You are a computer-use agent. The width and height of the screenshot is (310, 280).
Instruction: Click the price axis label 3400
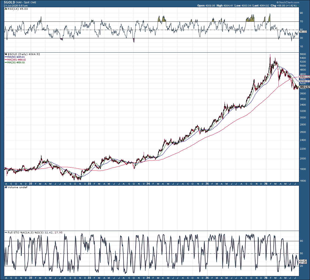click(x=302, y=105)
